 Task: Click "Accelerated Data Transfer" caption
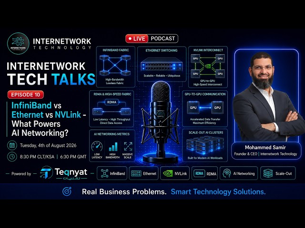pyautogui.click(x=205, y=119)
